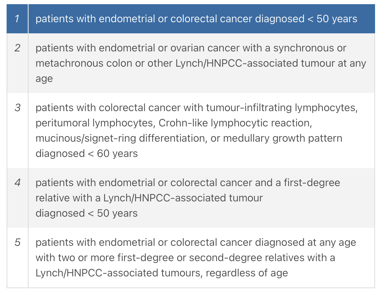Click the tumour-infiltrating lymphocytes criterion text
Viewport: 382px width, 292px height.
click(x=197, y=131)
